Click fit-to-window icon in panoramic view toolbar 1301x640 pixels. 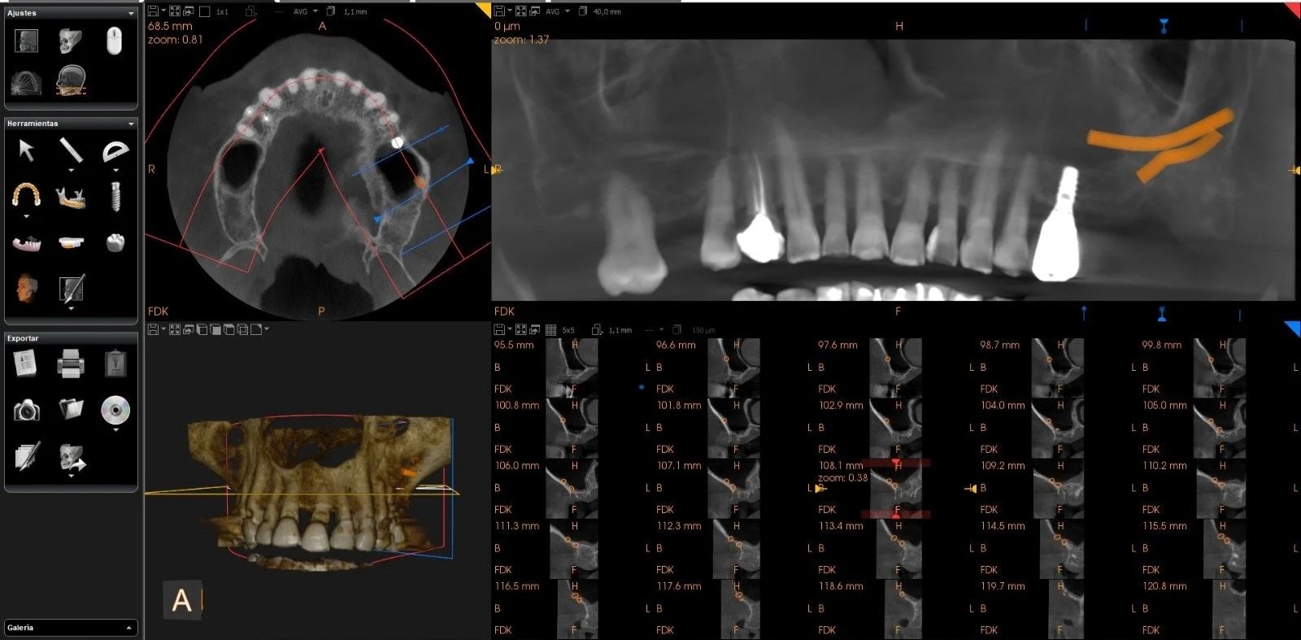click(520, 11)
